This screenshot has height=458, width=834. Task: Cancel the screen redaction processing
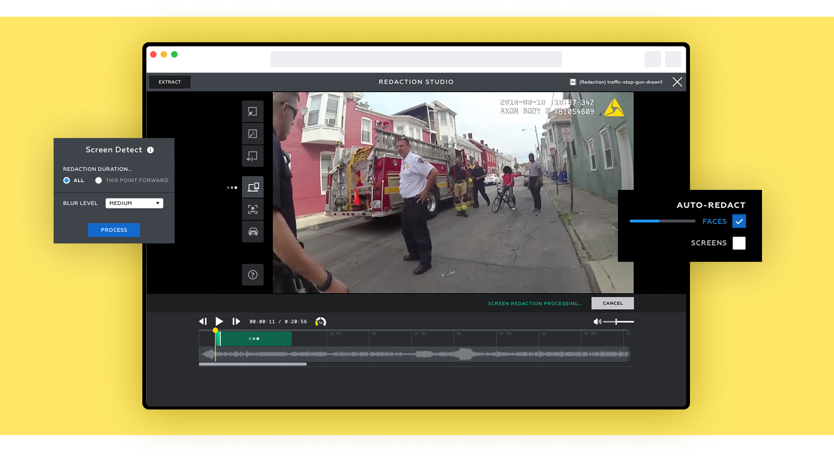(x=612, y=303)
